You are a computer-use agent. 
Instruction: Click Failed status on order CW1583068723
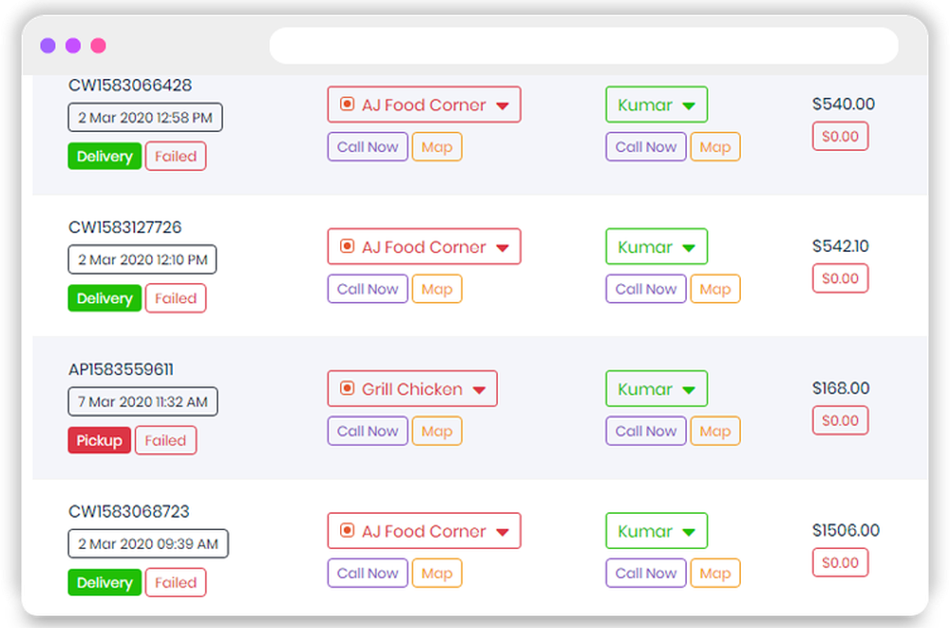point(176,582)
